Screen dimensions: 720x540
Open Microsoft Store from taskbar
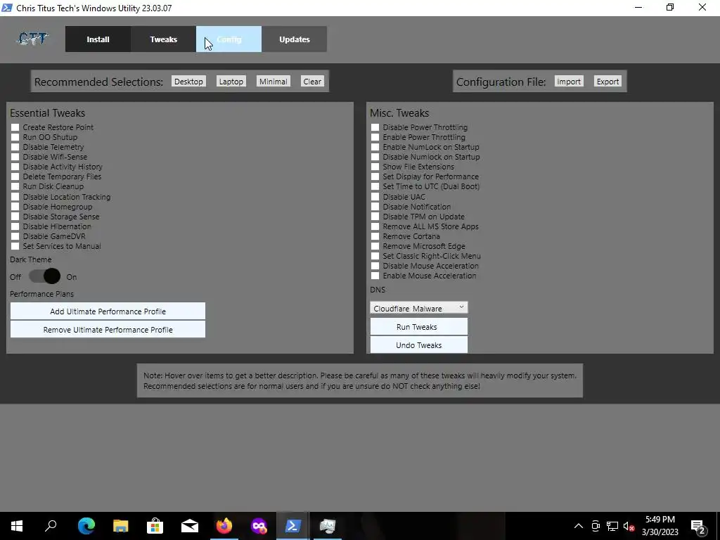[x=155, y=526]
